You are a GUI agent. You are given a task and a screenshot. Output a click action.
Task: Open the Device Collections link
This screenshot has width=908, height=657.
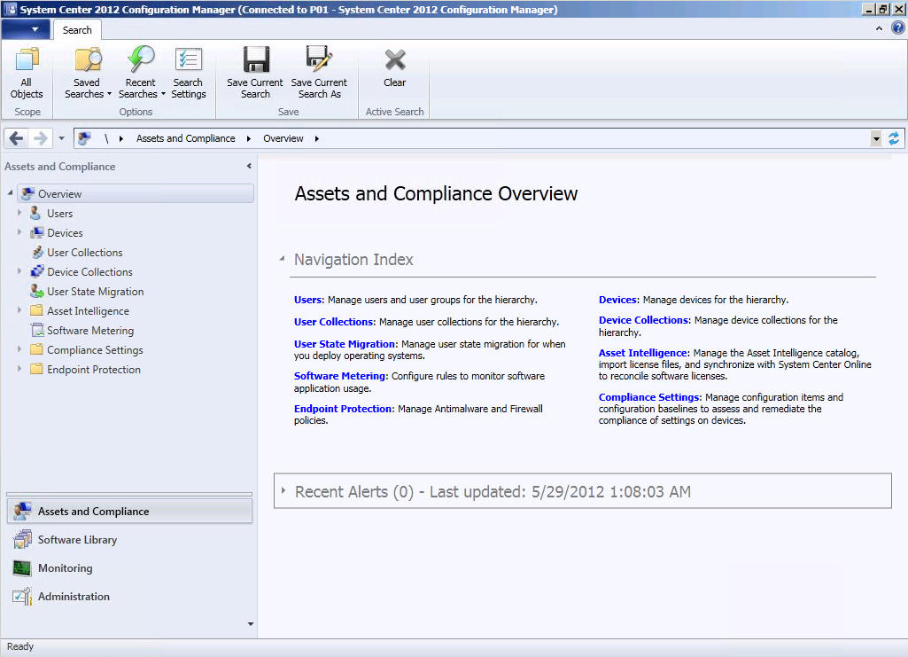643,320
